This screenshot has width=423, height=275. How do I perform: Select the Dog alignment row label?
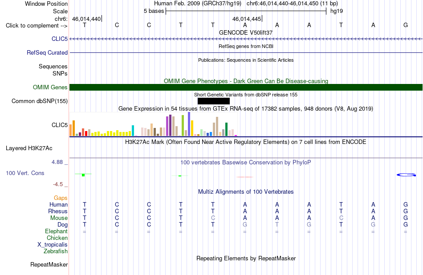click(63, 224)
